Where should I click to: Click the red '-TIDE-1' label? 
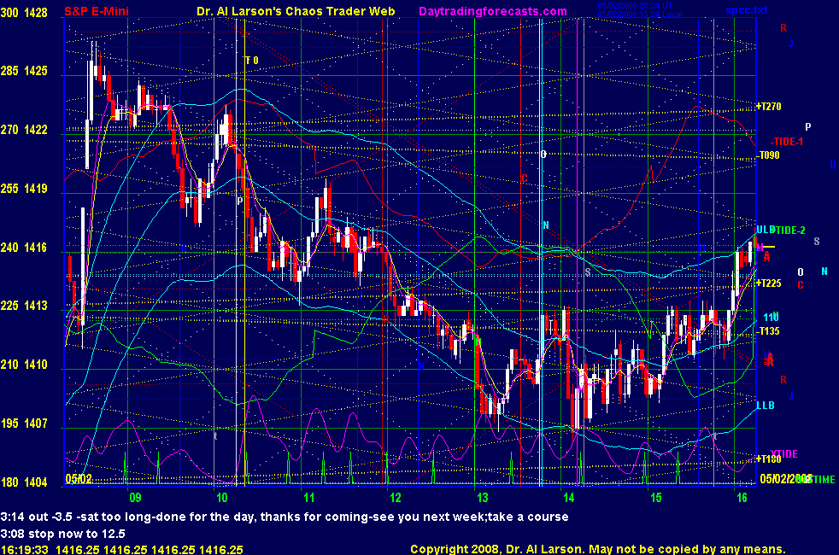click(787, 142)
